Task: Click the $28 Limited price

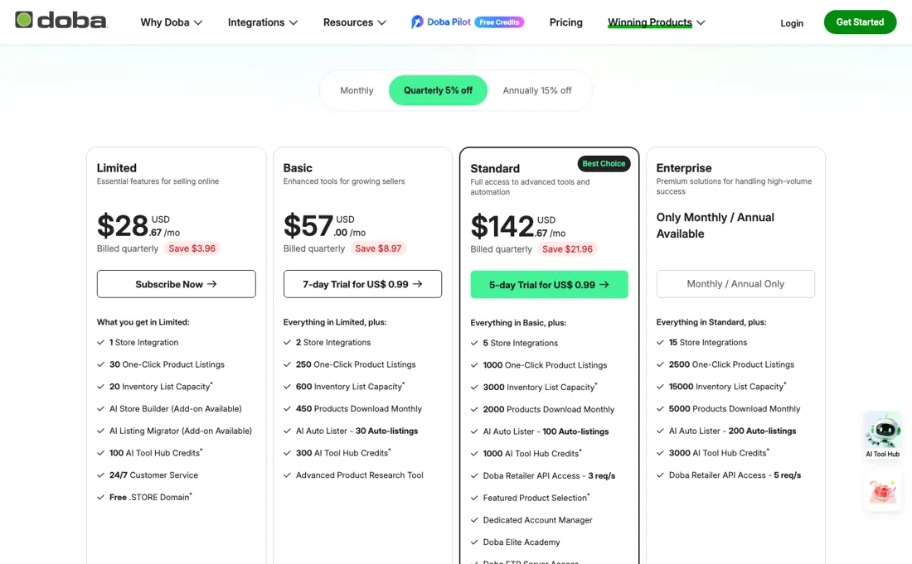Action: pos(138,225)
